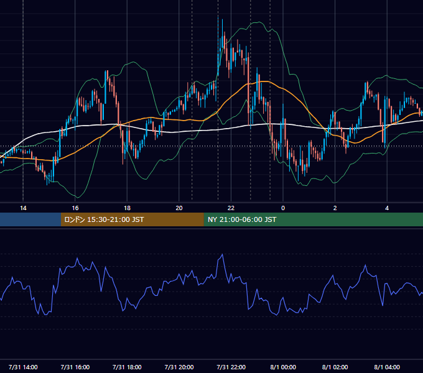Screen dimensions: 423x373
Task: Click the 14 hour label on price chart axis
Action: (23, 208)
